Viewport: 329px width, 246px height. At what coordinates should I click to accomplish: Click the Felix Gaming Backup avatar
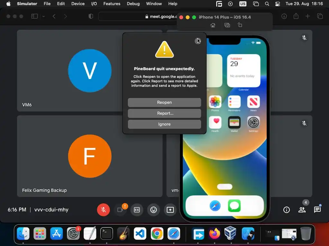coord(90,156)
